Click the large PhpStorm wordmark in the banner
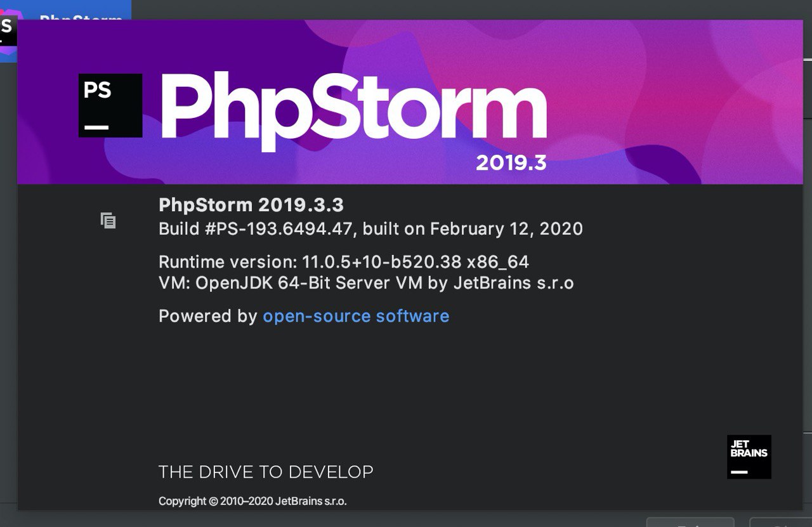 (x=354, y=112)
